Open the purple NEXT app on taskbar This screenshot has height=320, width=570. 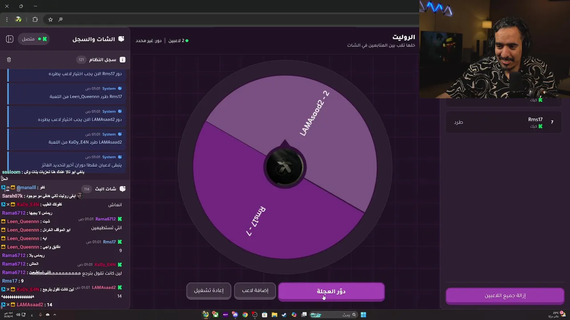point(225,315)
